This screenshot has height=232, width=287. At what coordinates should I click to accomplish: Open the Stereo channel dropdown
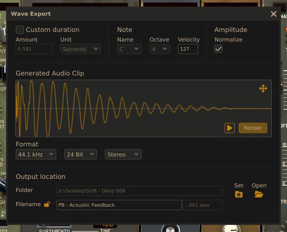coord(123,154)
